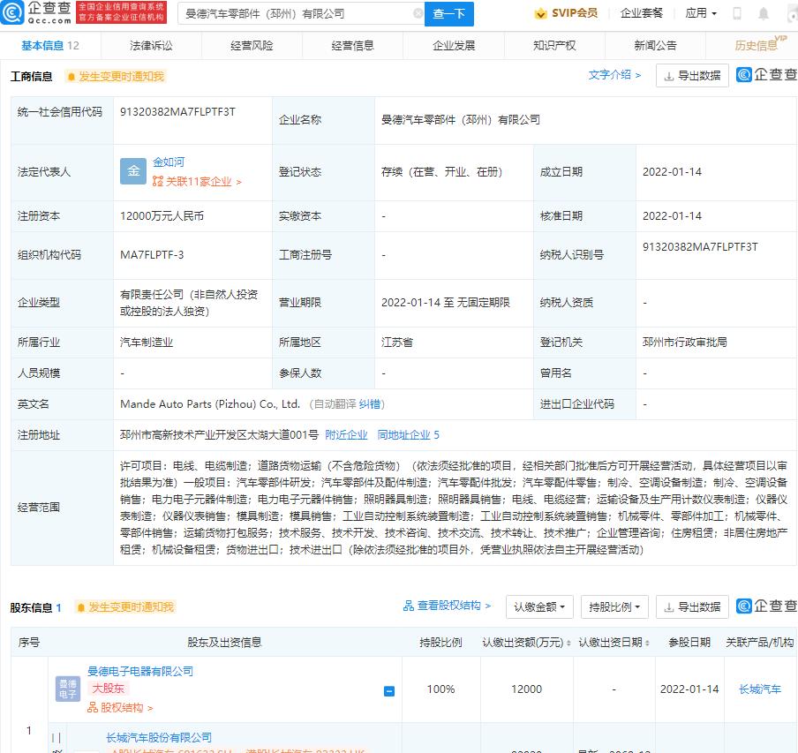This screenshot has width=798, height=753.
Task: Click the 曼德电子 shareholder logo thumbnail
Action: coord(68,689)
